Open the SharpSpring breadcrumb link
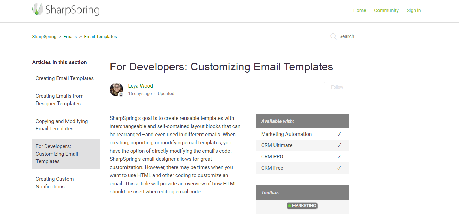Viewport: 459px width, 220px height. (x=44, y=37)
